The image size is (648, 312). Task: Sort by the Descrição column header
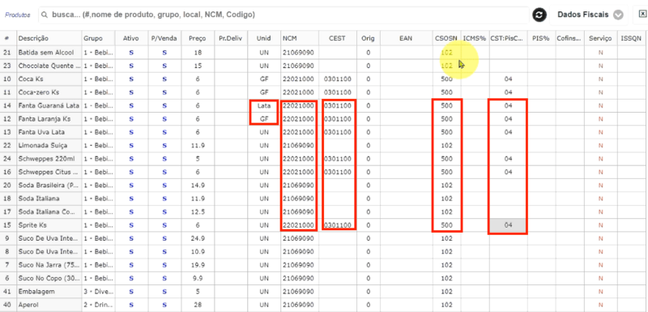(x=33, y=38)
